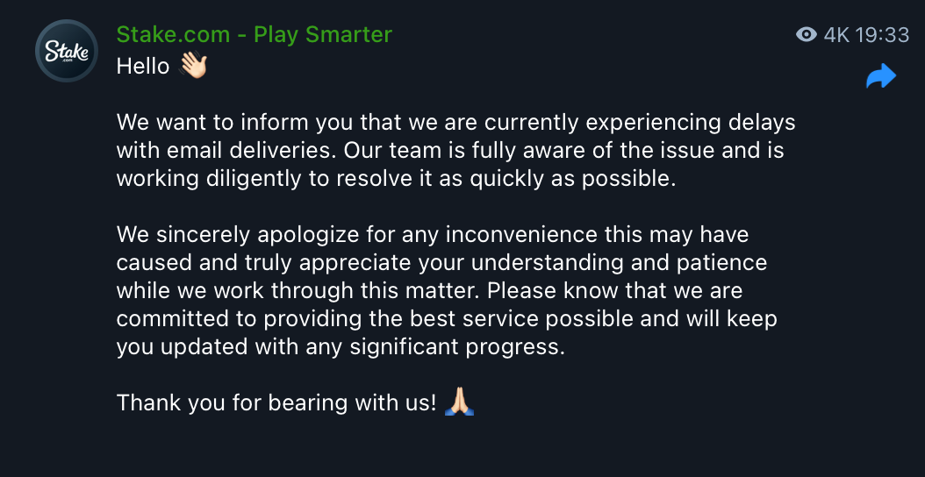
Task: Click the line starting 'We want to inform'
Action: (x=455, y=122)
